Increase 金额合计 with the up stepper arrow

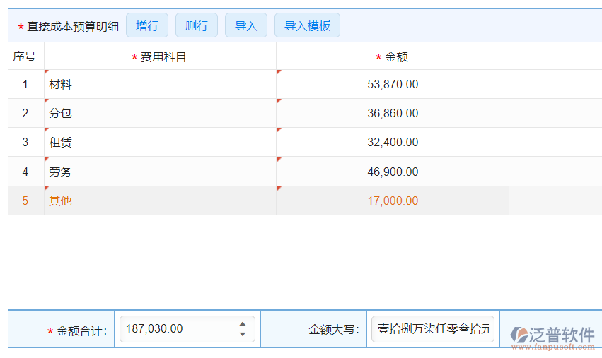pyautogui.click(x=243, y=323)
